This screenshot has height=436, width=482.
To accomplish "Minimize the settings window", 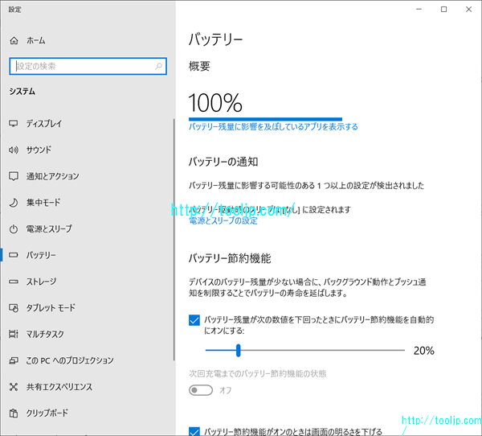I will click(419, 9).
